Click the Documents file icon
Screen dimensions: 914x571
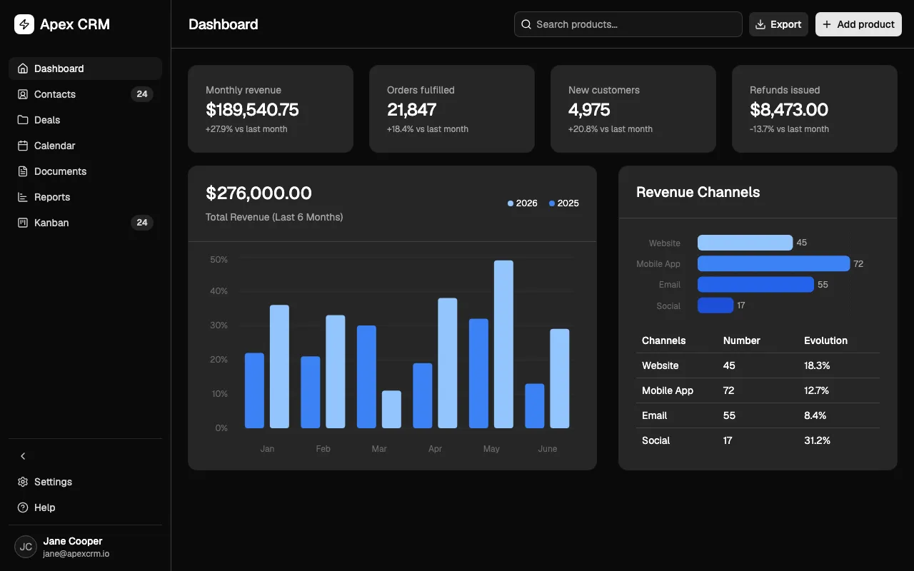(x=23, y=171)
